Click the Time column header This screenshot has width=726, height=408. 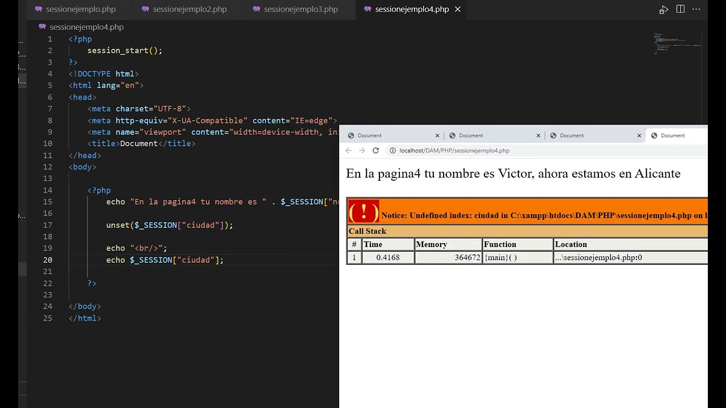388,244
